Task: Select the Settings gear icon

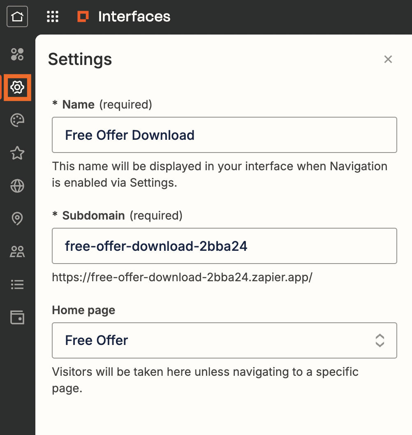Action: tap(17, 87)
